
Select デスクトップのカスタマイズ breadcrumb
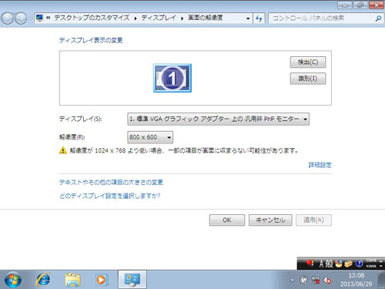coord(92,18)
